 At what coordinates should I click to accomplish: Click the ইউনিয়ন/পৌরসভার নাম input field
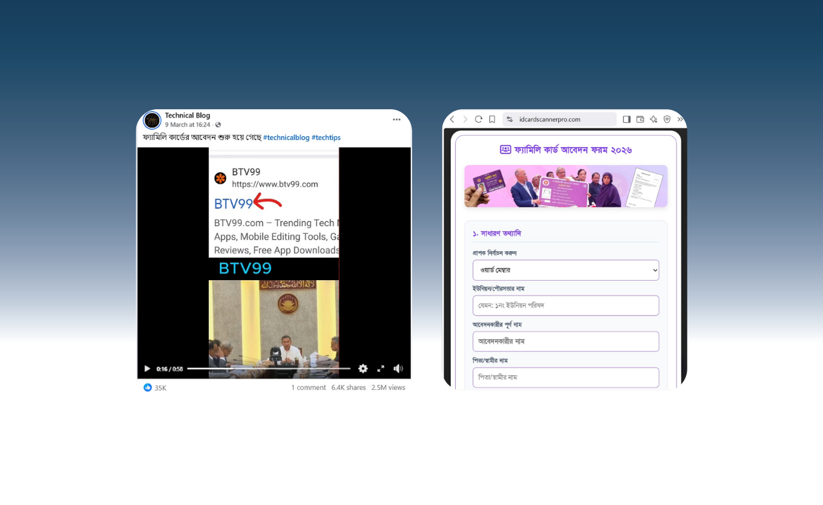[566, 306]
